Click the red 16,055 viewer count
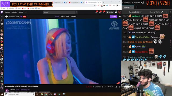Screen dimensions: 172x96 (89, 87)
